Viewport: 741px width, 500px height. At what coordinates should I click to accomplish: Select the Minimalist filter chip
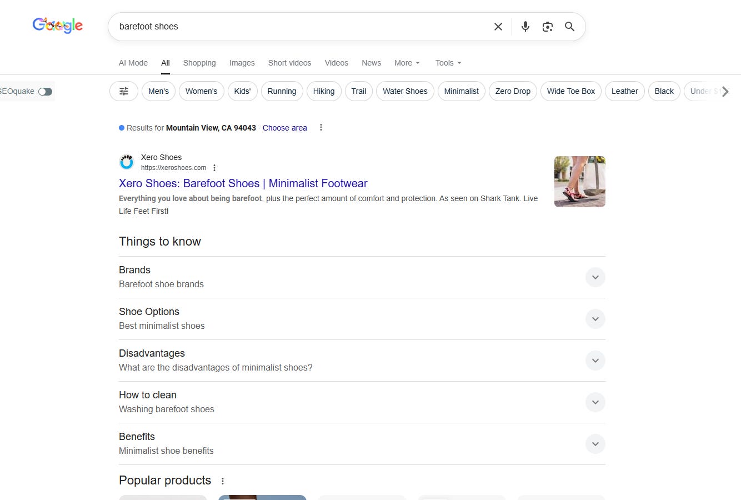(462, 91)
